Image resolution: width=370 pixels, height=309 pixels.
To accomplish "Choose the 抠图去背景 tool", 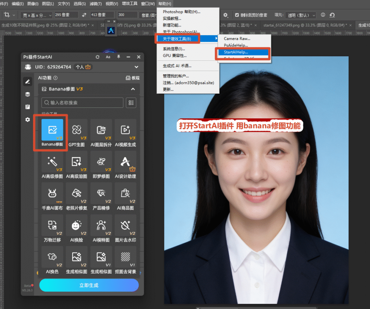I will coord(125,260).
